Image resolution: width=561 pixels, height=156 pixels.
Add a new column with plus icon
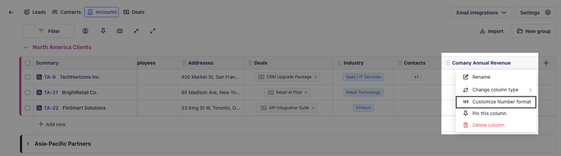(x=546, y=63)
